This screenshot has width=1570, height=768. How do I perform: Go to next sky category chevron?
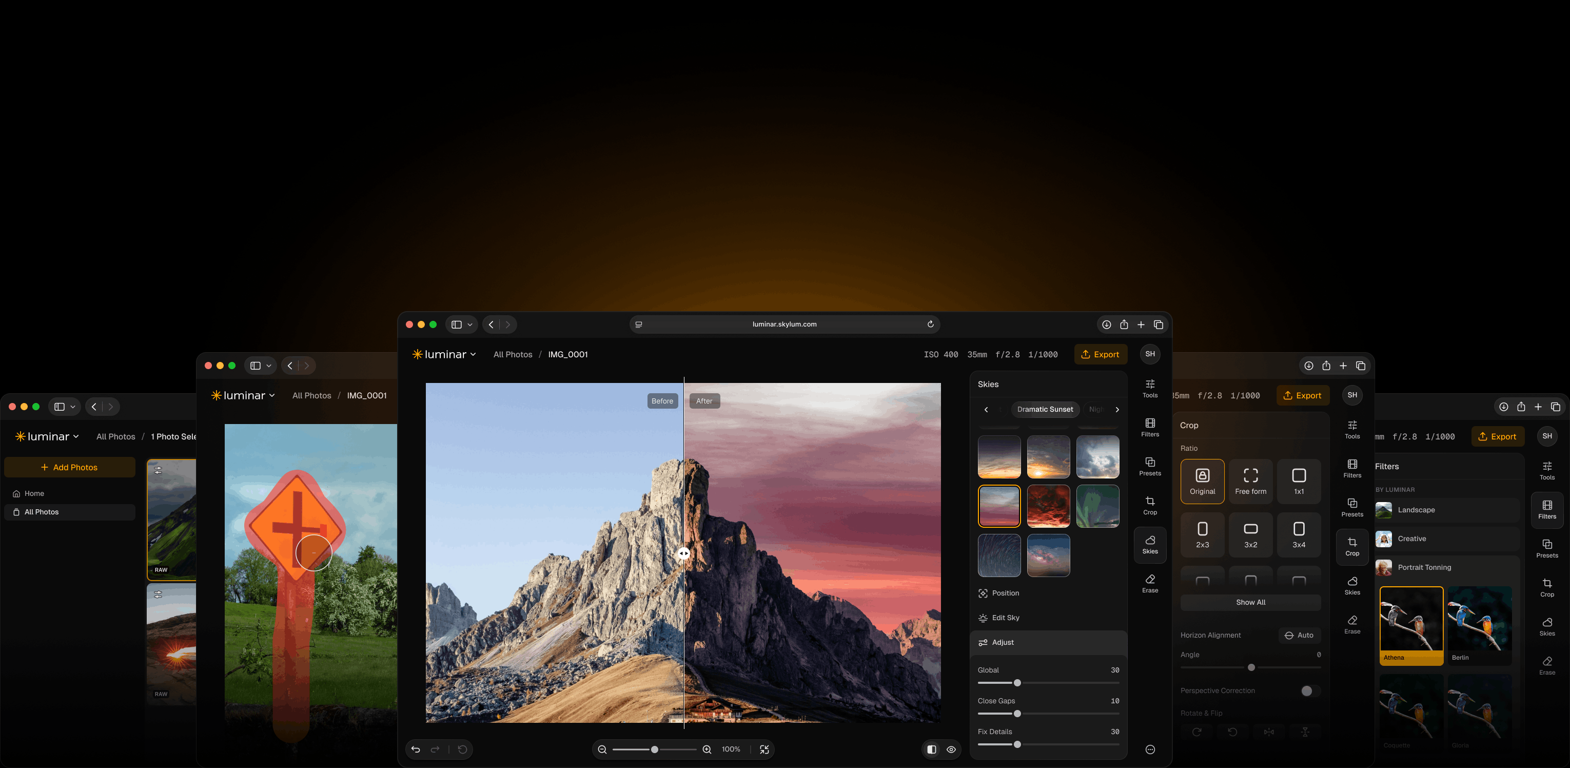[x=1116, y=409]
